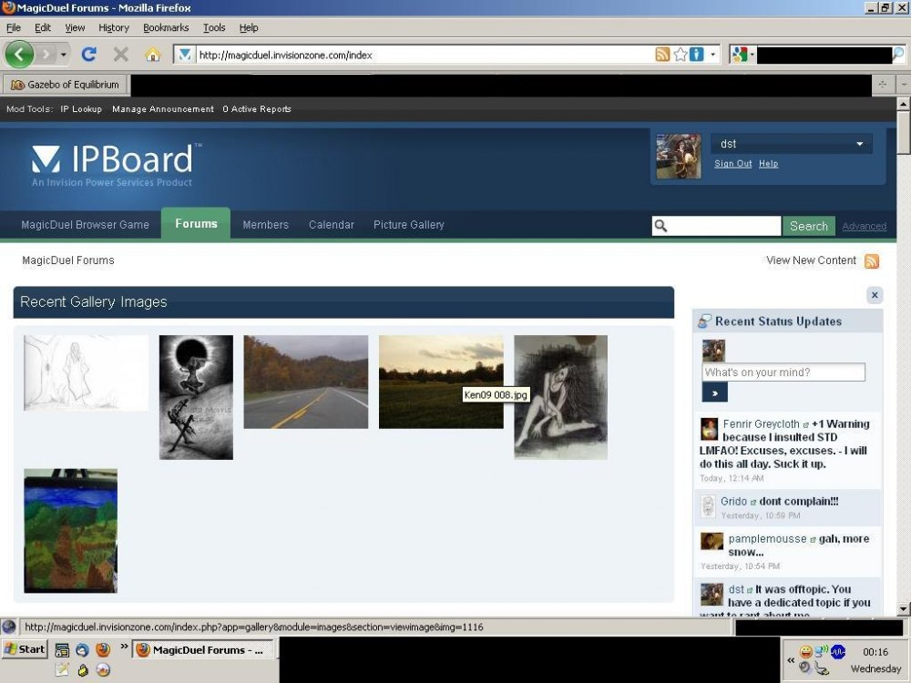Close the sidebar with the X button
This screenshot has width=911, height=683.
[x=875, y=295]
